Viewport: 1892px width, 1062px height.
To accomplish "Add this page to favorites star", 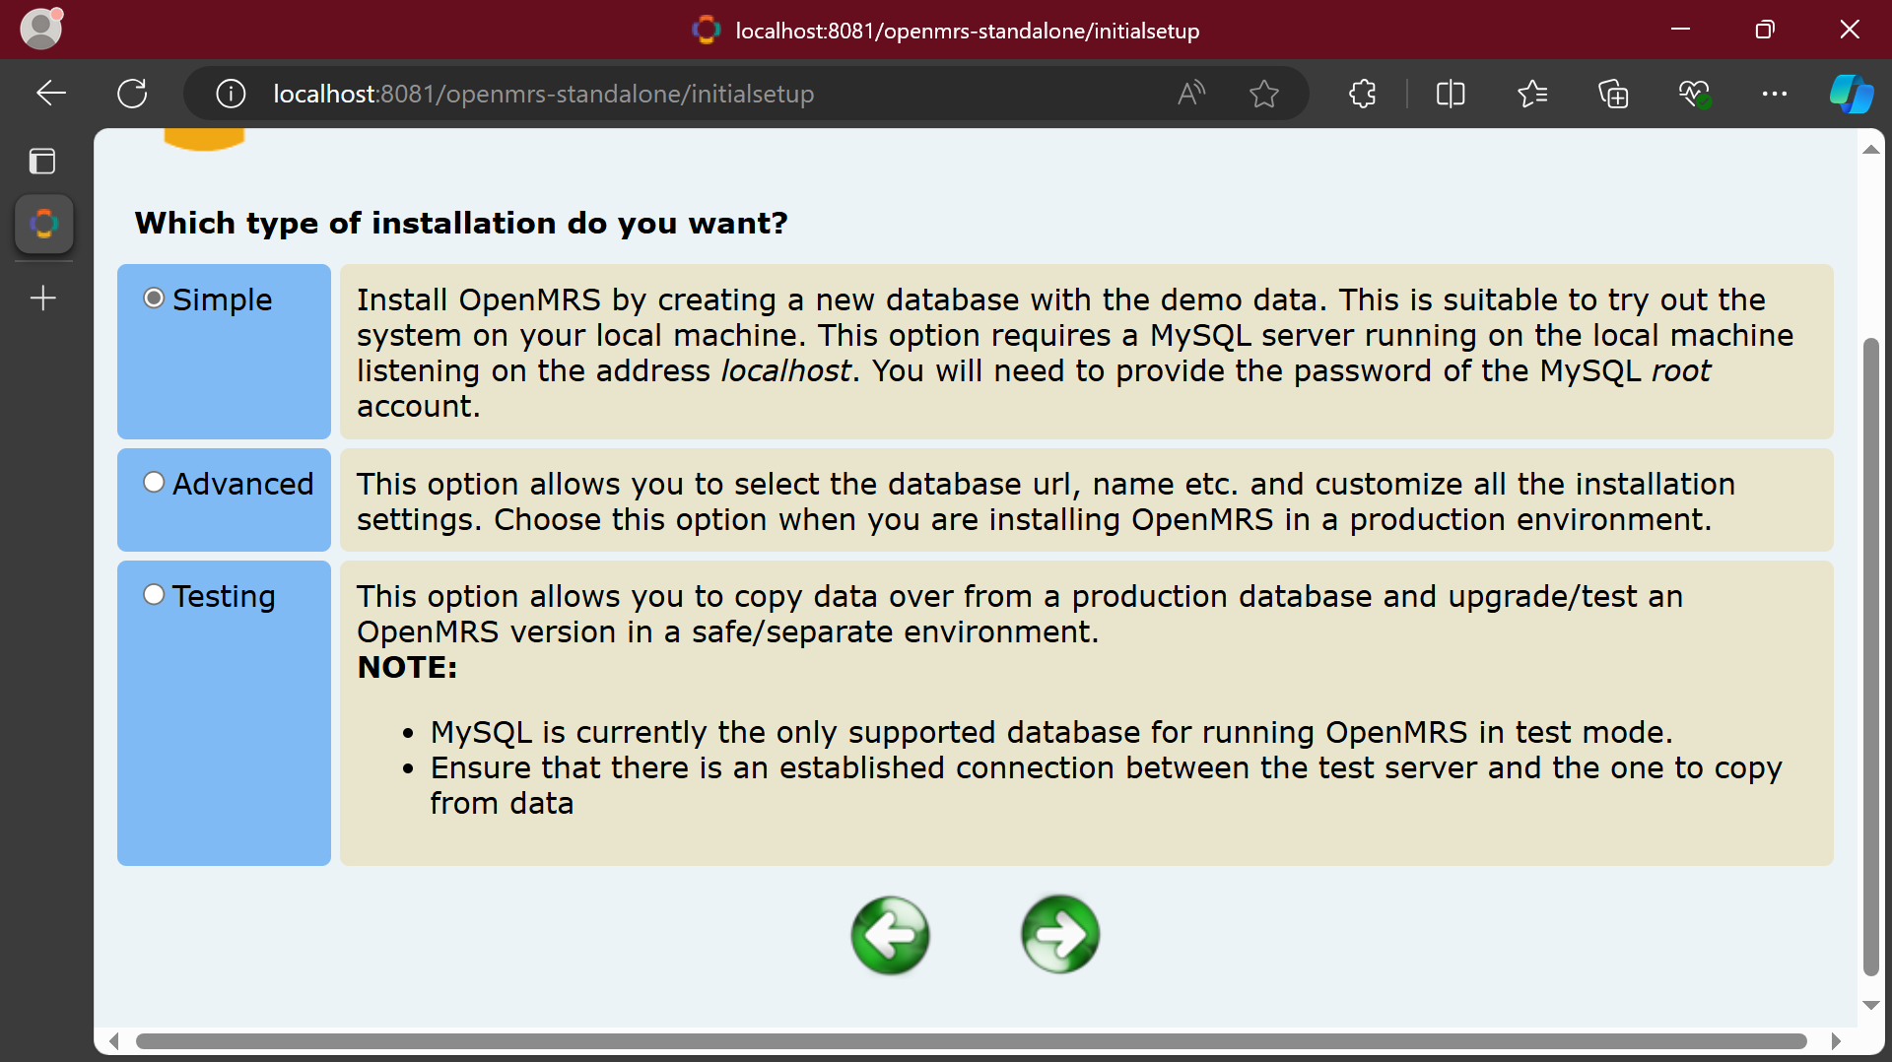I will [1264, 94].
